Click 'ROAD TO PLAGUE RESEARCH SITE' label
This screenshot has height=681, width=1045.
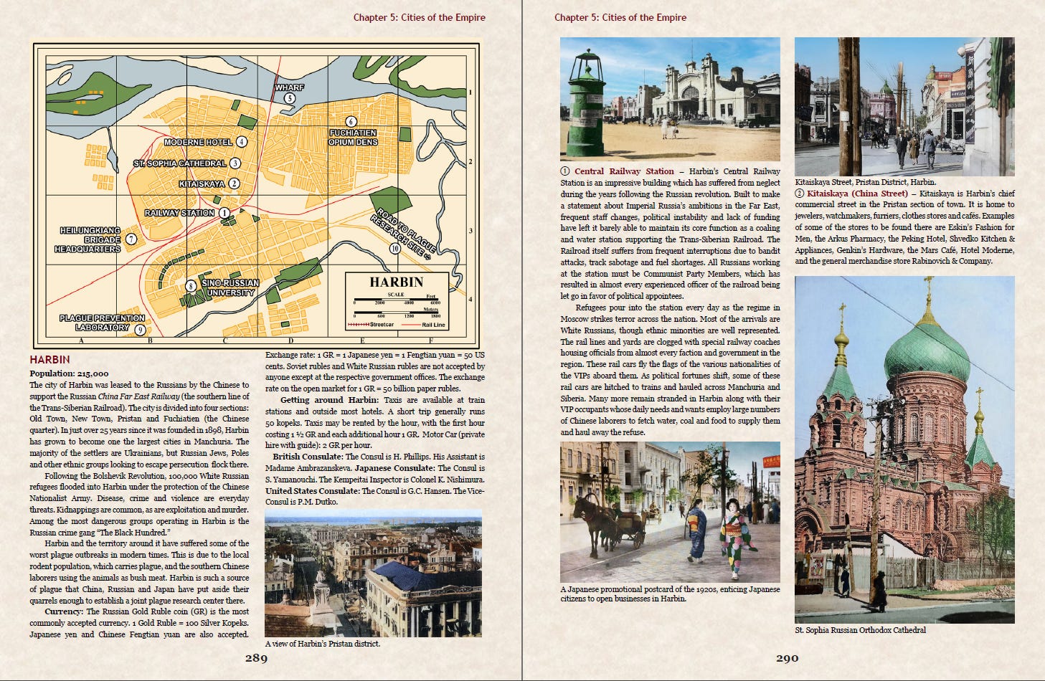pyautogui.click(x=403, y=234)
